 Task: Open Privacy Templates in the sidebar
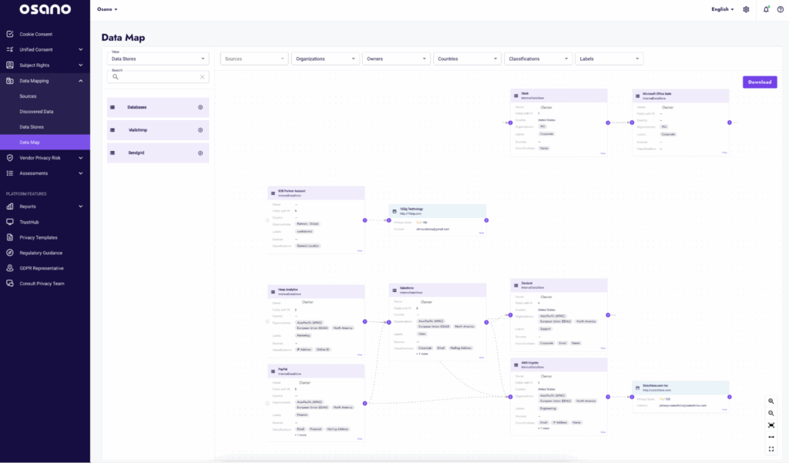click(x=39, y=237)
